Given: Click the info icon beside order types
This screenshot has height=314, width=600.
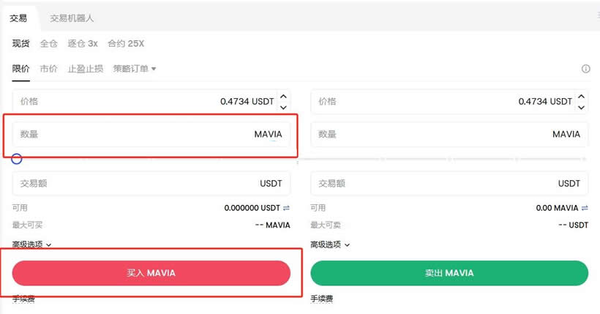Looking at the screenshot, I should pyautogui.click(x=585, y=69).
